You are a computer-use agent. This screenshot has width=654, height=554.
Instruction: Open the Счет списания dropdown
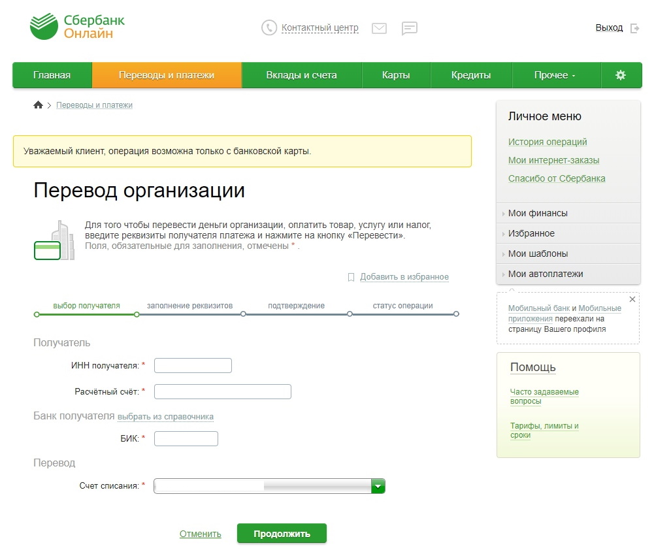378,486
